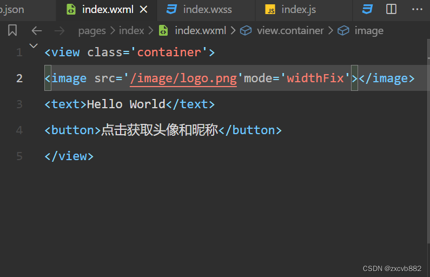Open the index.wxss tab
Image resolution: width=430 pixels, height=277 pixels.
point(206,10)
